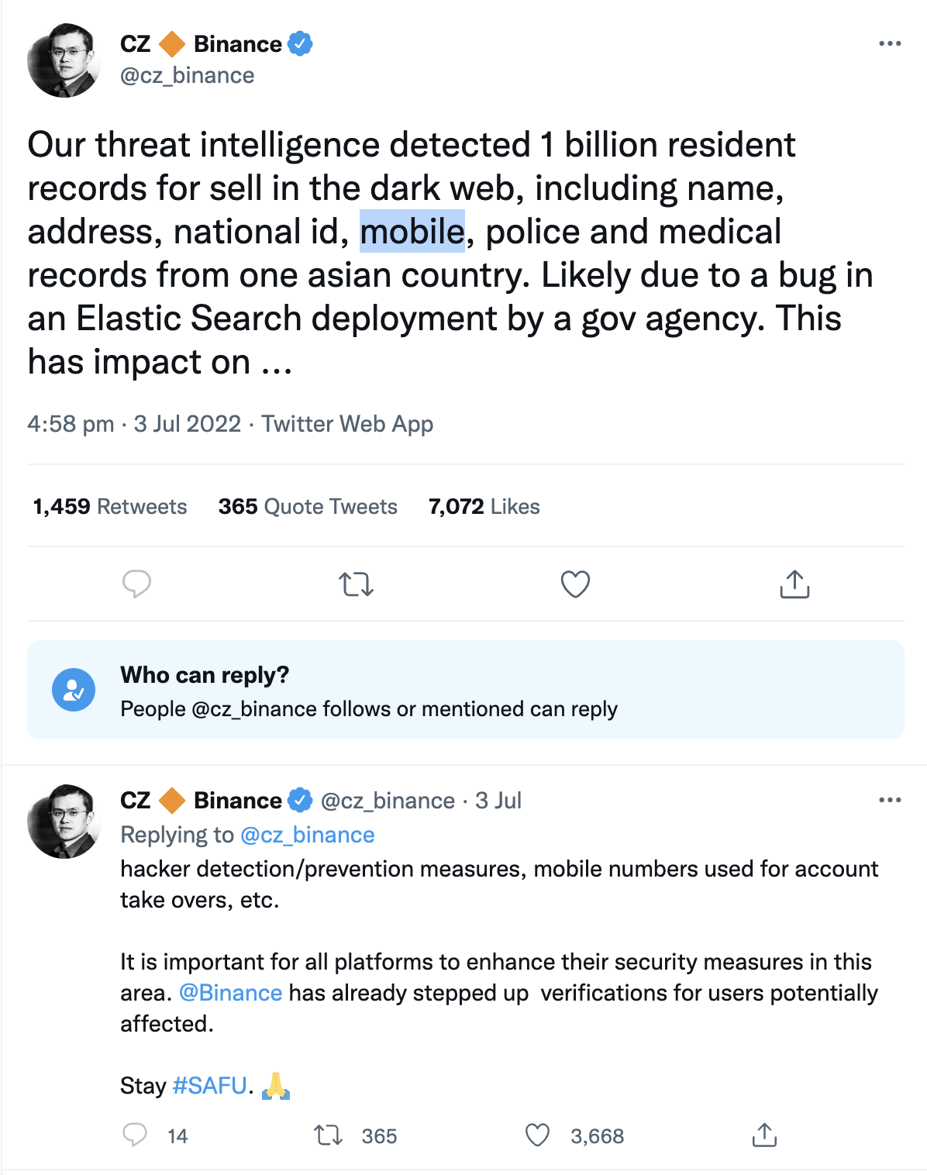The width and height of the screenshot is (927, 1175).
Task: Retweet the main tweet
Action: click(x=357, y=584)
